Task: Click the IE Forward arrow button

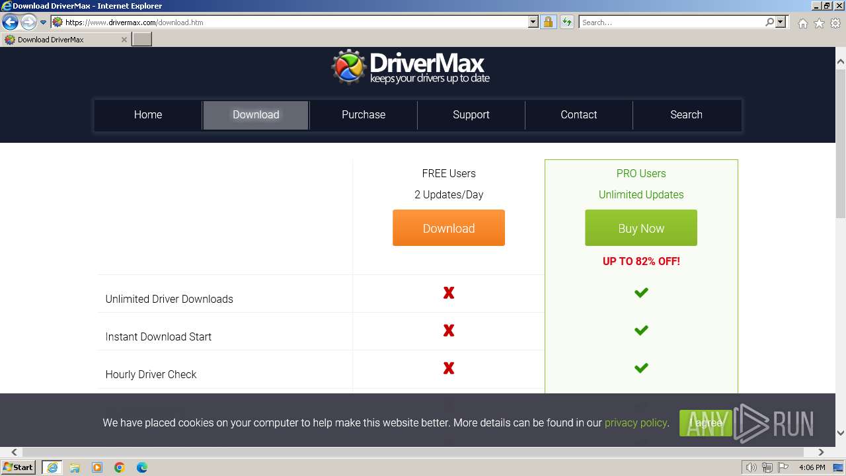Action: coord(28,22)
